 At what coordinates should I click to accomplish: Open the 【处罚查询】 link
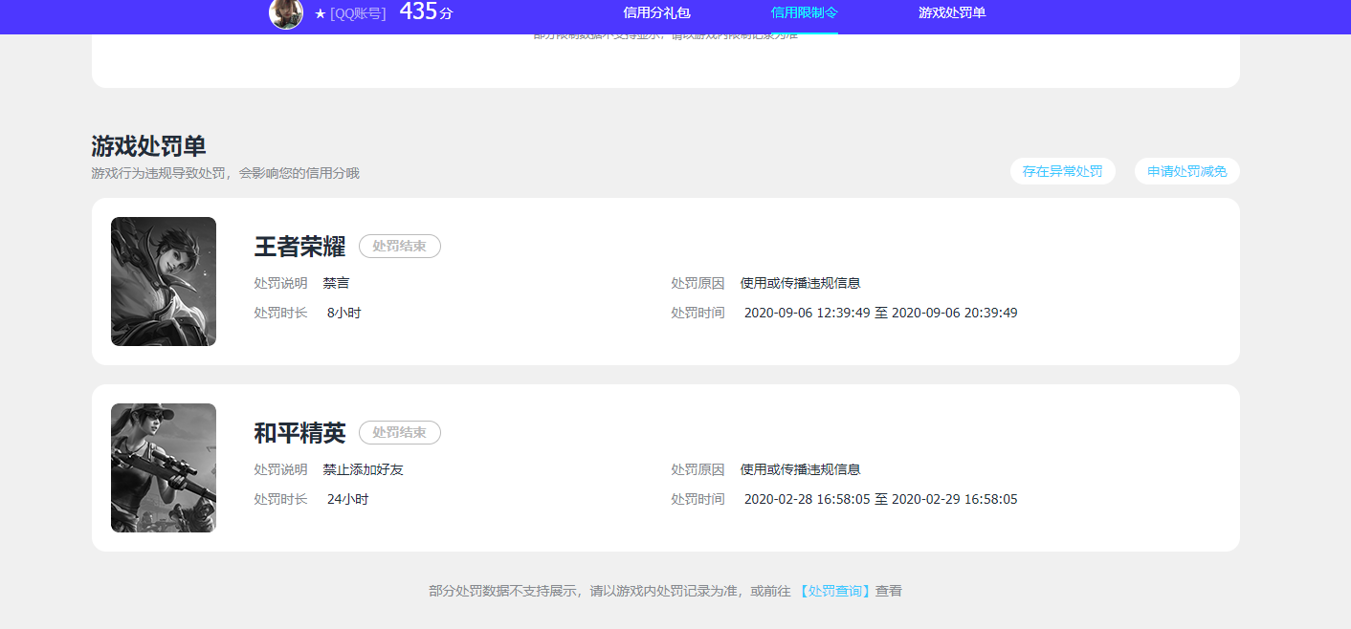click(x=834, y=591)
